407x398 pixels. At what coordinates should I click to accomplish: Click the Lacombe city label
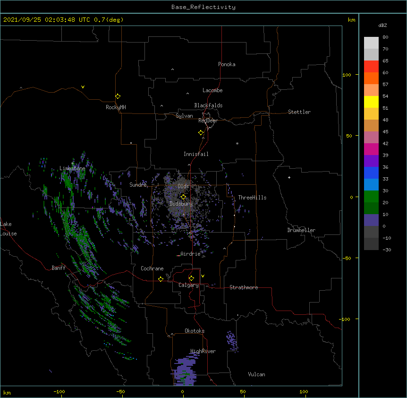(212, 90)
